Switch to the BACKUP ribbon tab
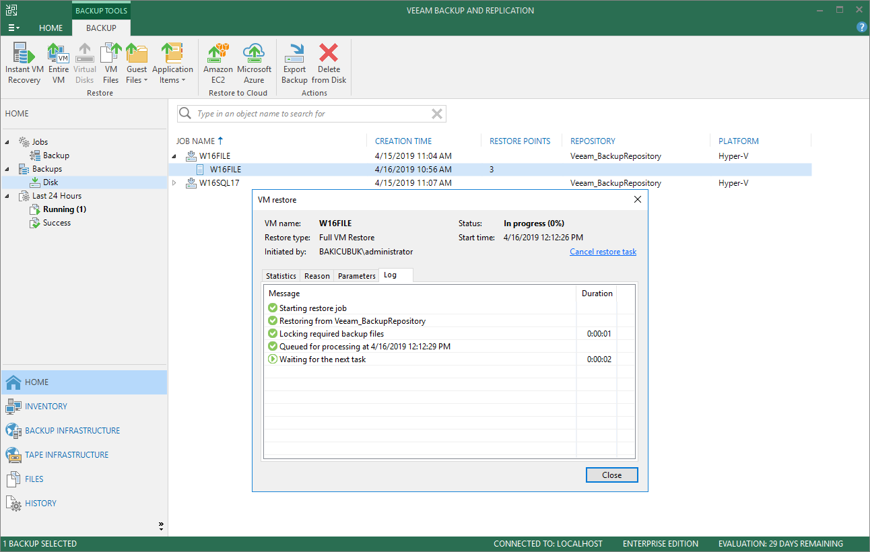Image resolution: width=870 pixels, height=552 pixels. [x=101, y=28]
